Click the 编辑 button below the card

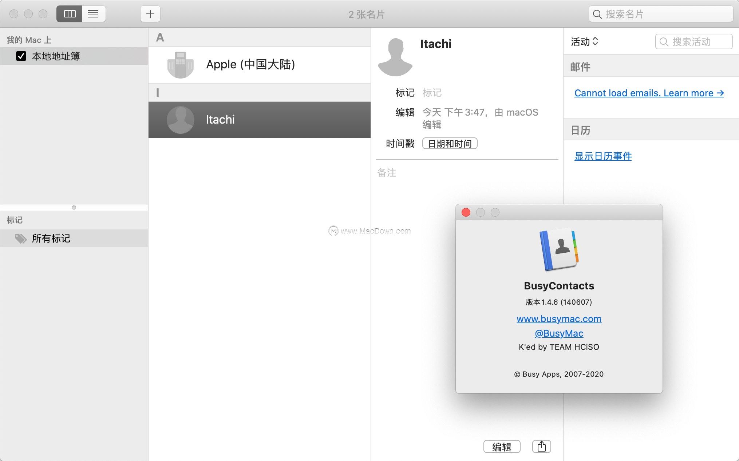502,446
